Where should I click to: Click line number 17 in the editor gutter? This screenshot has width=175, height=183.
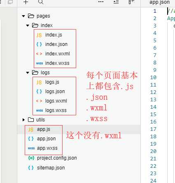coord(153,129)
